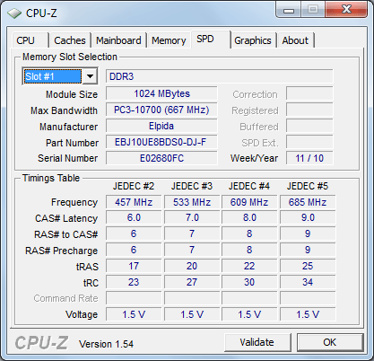Click the Validate button
The width and height of the screenshot is (374, 361).
point(257,342)
